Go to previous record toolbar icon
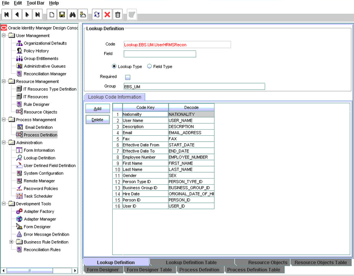354x276 pixels. 17,15
